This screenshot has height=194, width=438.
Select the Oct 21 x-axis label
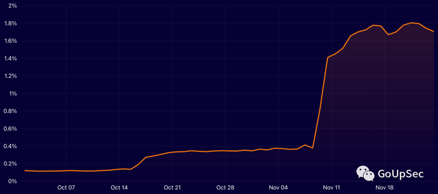pos(172,187)
